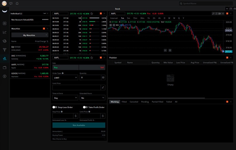
Task: Select the D daily chart interval
Action: point(164,18)
